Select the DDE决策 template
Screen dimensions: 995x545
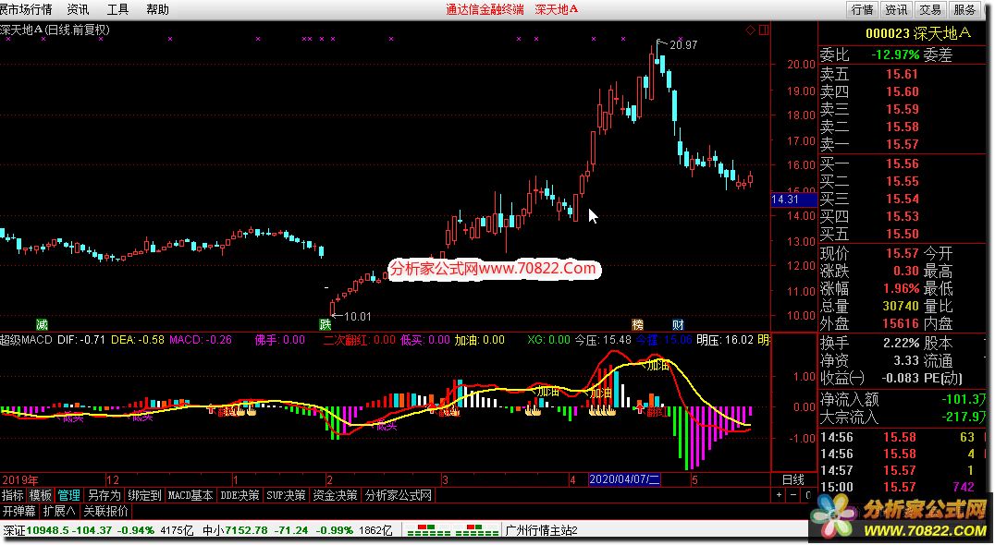240,495
